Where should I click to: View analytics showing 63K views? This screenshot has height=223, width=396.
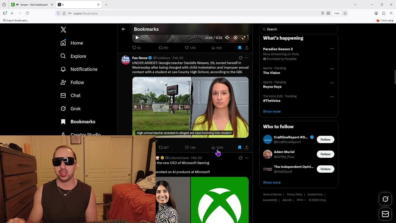217,48
